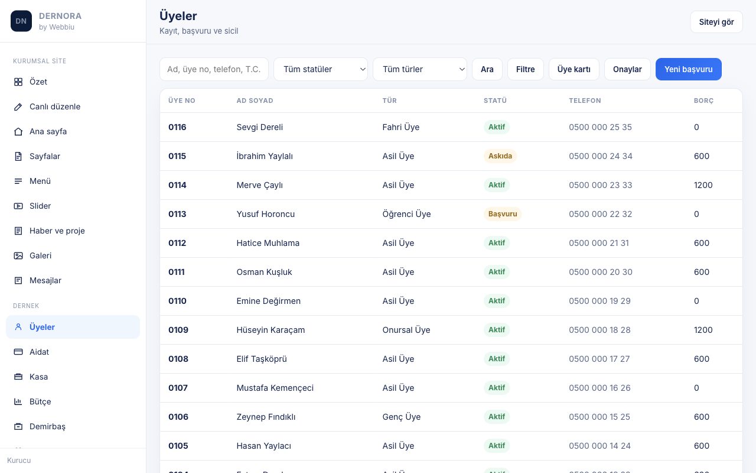
Task: Click the Mesajlar icon in sidebar
Action: click(x=18, y=281)
